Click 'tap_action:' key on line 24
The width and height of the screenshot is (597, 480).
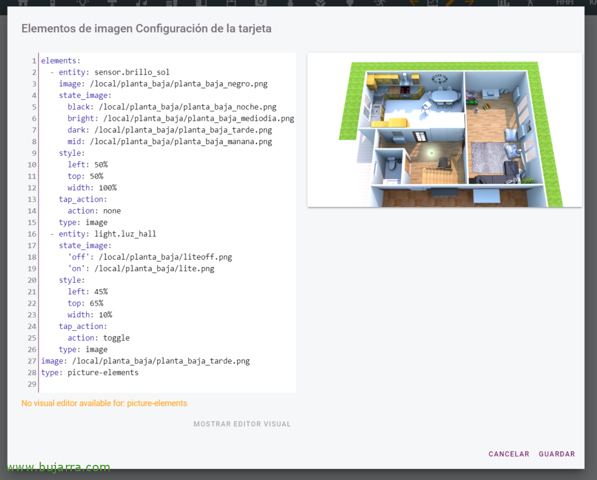[x=83, y=327]
